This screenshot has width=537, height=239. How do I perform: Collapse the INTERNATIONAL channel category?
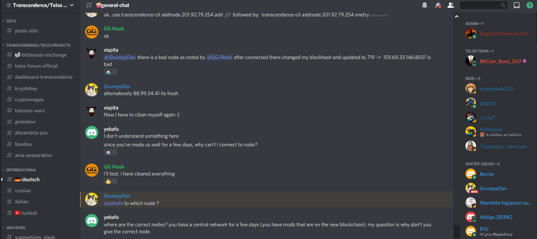click(x=21, y=170)
